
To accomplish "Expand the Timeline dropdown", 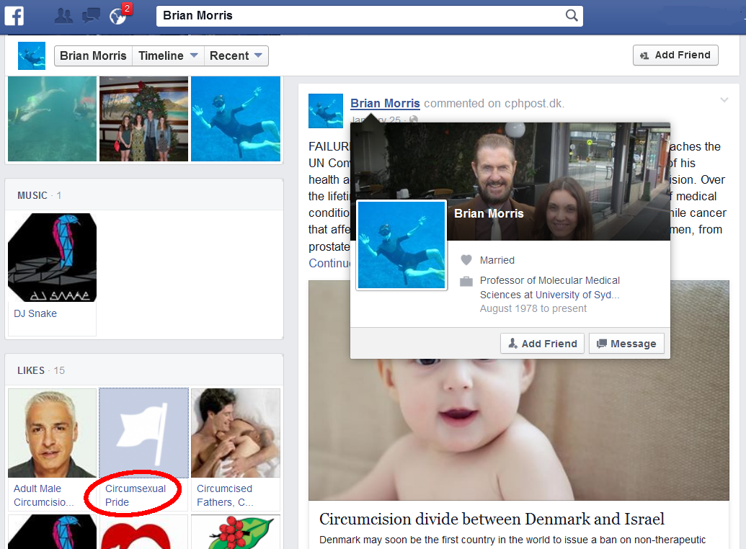I will coord(168,55).
